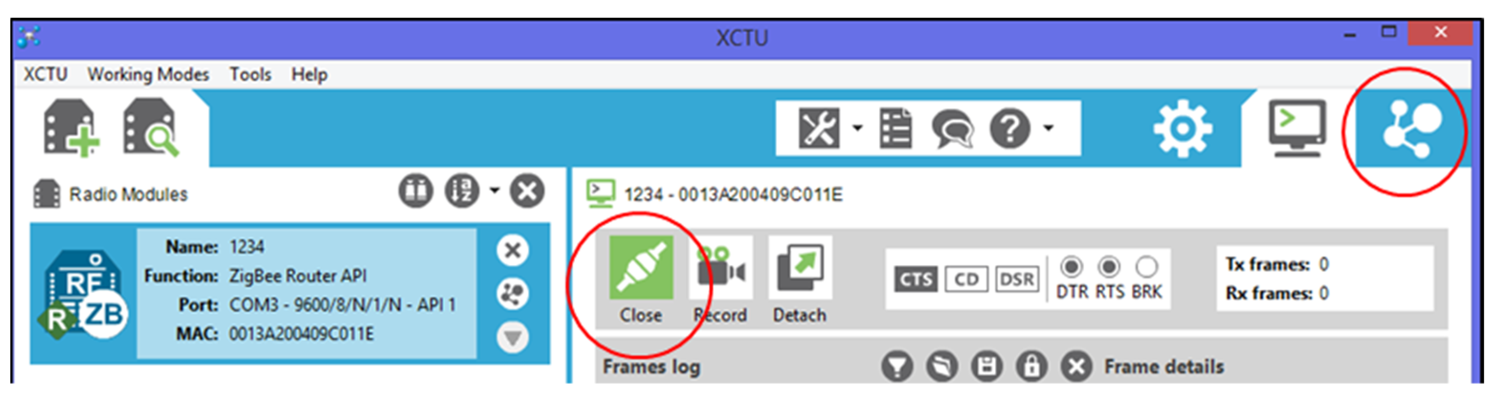This screenshot has width=1492, height=403.
Task: Switch to Network working mode
Action: (x=1412, y=128)
